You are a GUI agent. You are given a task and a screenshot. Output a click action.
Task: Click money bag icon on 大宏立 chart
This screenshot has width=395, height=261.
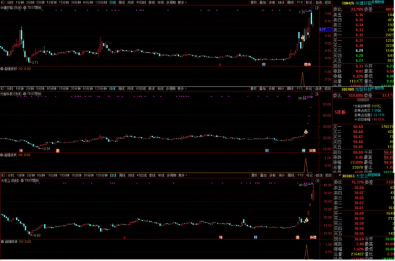tap(307, 220)
